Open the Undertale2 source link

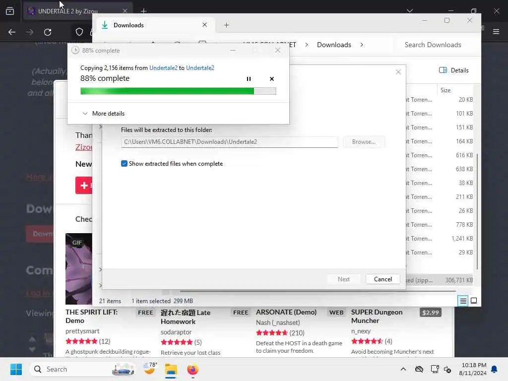point(163,67)
